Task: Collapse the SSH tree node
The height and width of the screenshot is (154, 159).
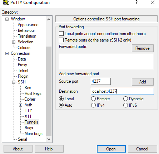Action: (x=14, y=82)
